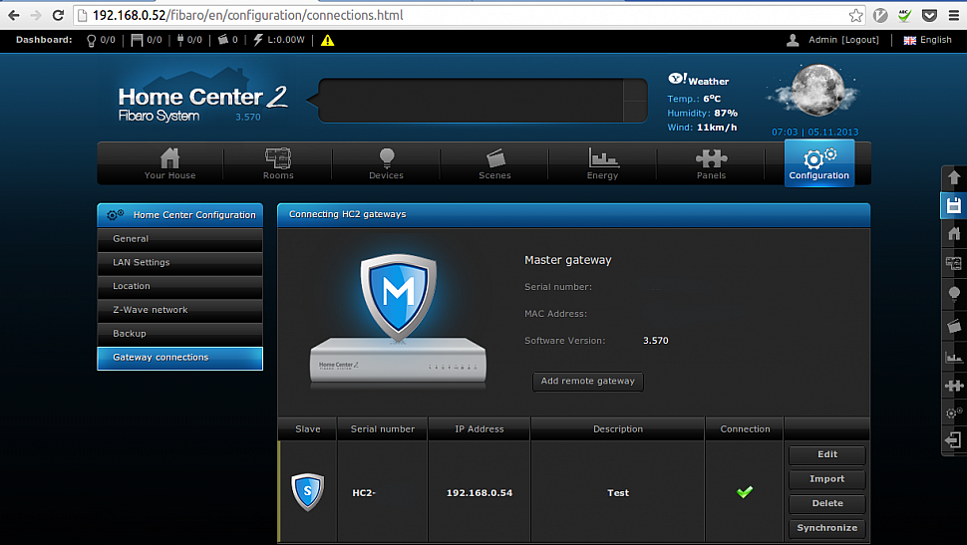Click the gray V extension icon

tap(880, 15)
